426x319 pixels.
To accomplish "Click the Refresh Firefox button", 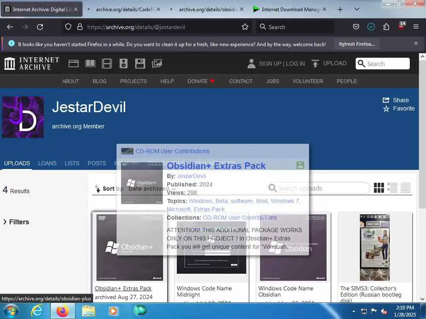I will pos(357,44).
